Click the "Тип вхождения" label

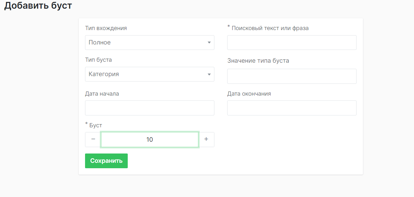click(106, 28)
